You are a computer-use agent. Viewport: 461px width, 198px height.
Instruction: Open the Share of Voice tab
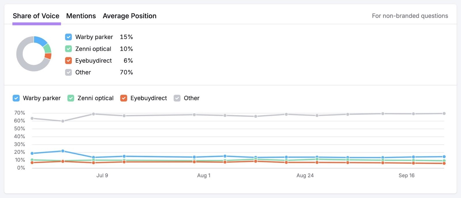coord(36,16)
